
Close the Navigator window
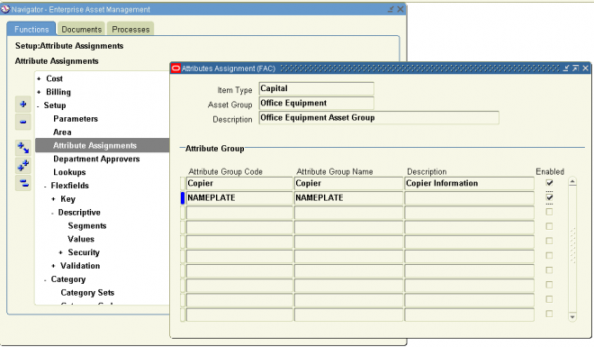[x=400, y=9]
